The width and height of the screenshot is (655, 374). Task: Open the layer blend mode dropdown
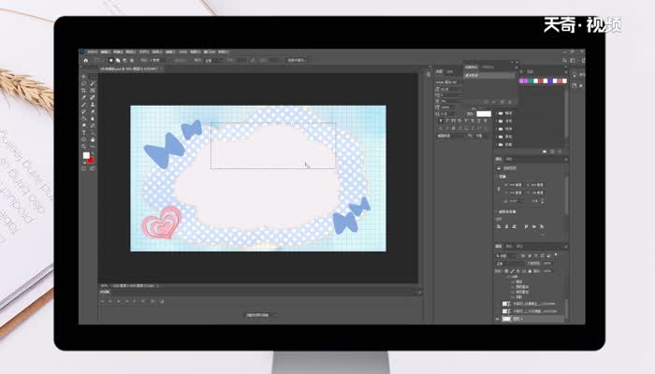click(510, 264)
